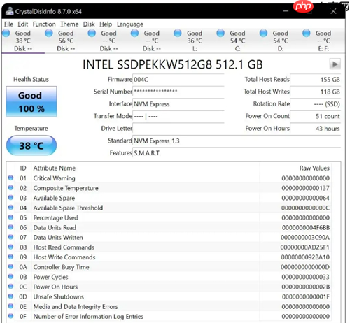Open the Language menu
Image resolution: width=350 pixels, height=323 pixels.
click(130, 24)
